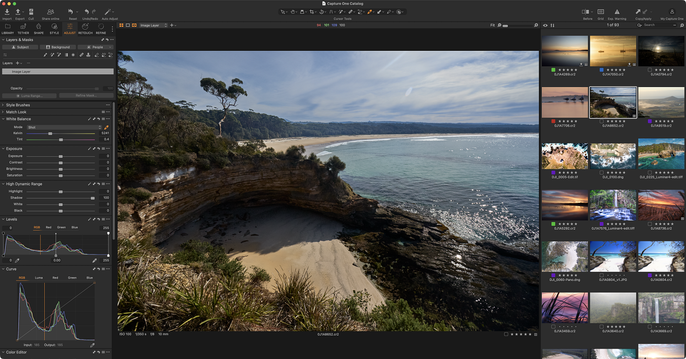Select the Green channel tab in Levels
686x359 pixels.
(61, 227)
